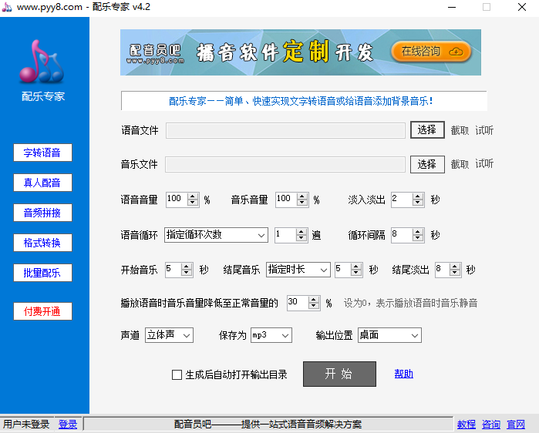Screen dimensions: 539x433
Task: Enable 生成后自动打开输出目录 checkbox
Action: coord(177,375)
